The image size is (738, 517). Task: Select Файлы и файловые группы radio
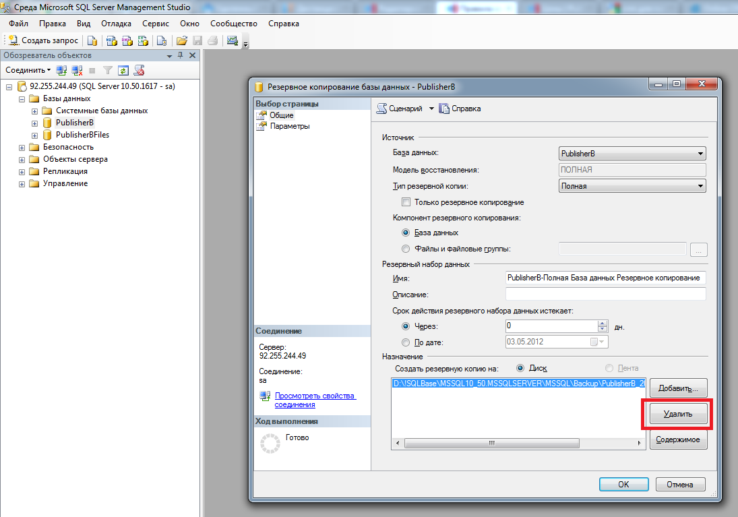pos(406,249)
